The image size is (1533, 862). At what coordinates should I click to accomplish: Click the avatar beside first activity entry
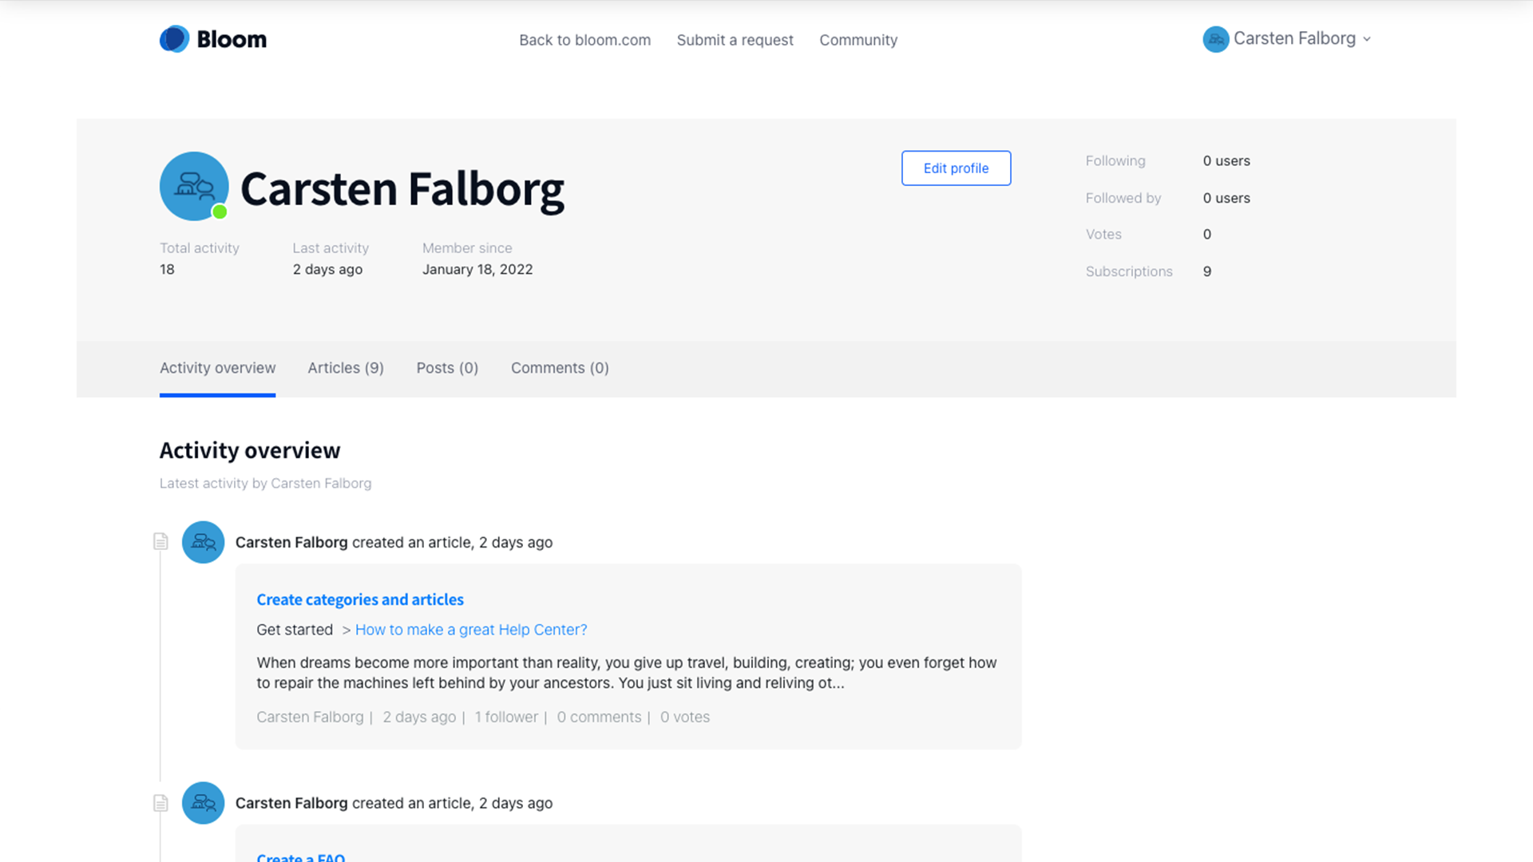203,543
